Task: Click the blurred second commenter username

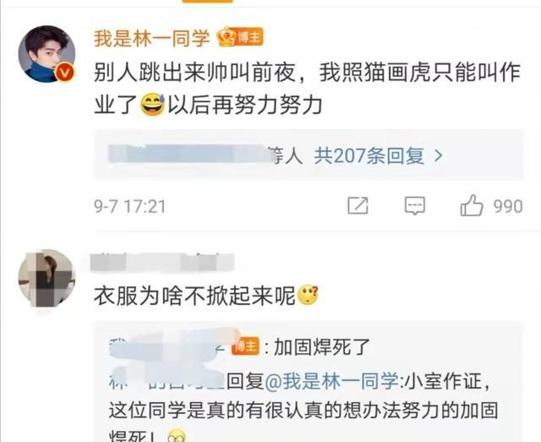Action: [161, 262]
